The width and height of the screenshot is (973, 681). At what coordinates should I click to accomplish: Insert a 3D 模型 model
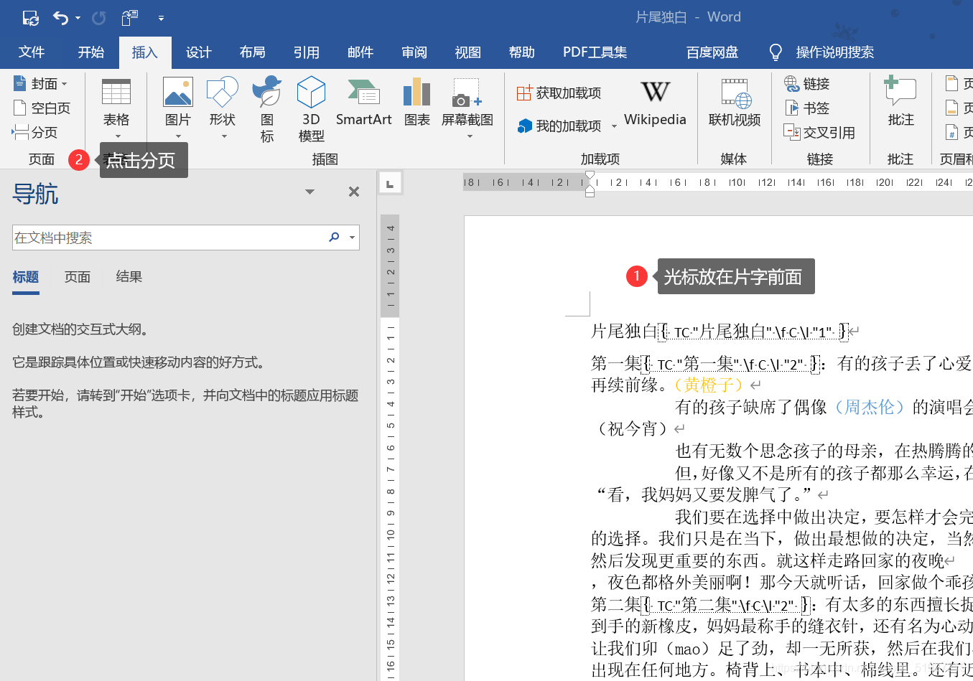coord(311,110)
